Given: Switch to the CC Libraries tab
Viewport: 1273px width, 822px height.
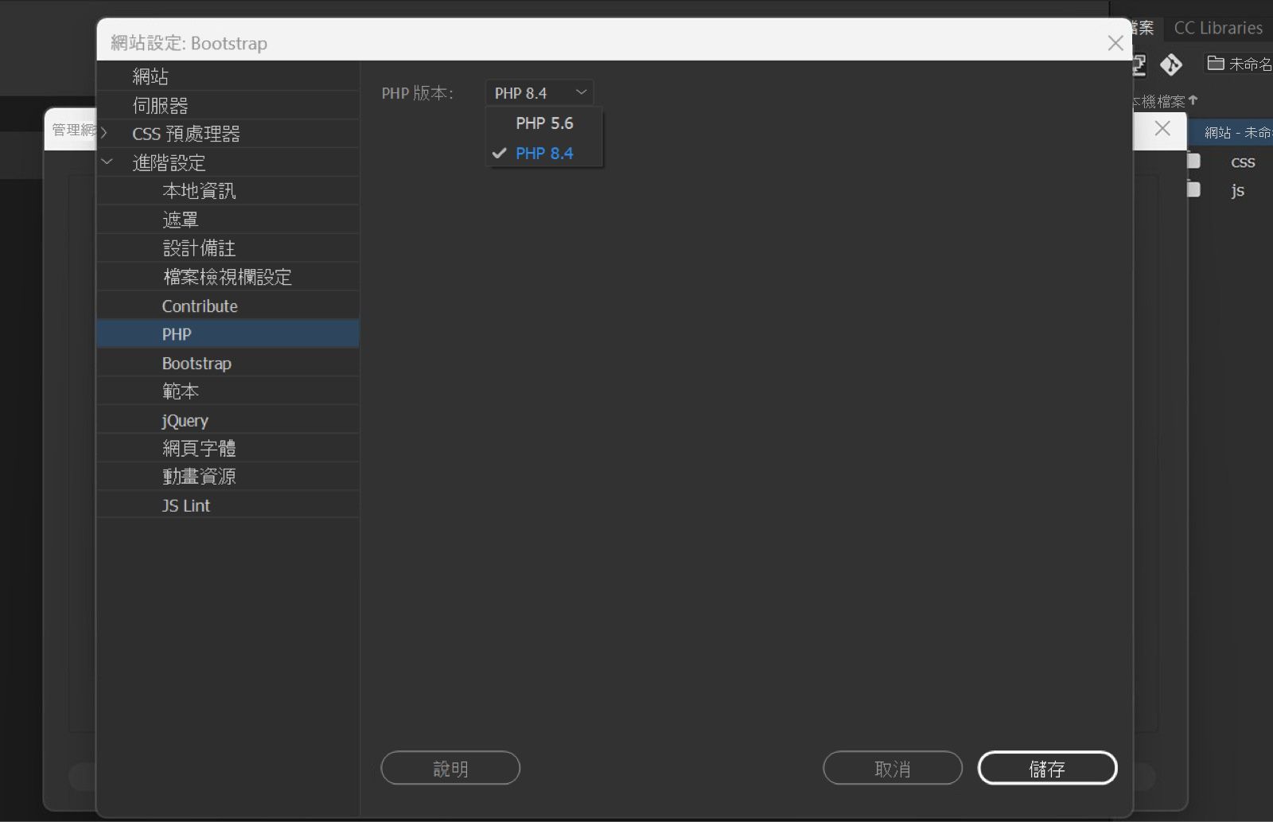Looking at the screenshot, I should [1218, 27].
